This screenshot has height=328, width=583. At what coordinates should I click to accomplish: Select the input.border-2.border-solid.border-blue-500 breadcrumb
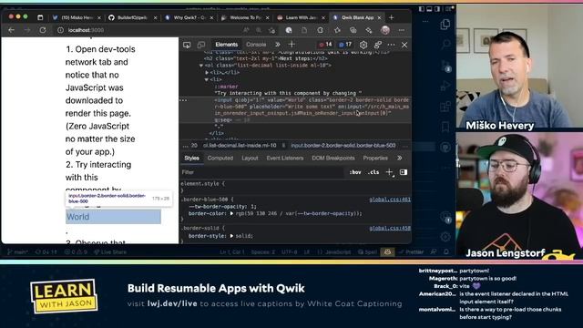[343, 146]
